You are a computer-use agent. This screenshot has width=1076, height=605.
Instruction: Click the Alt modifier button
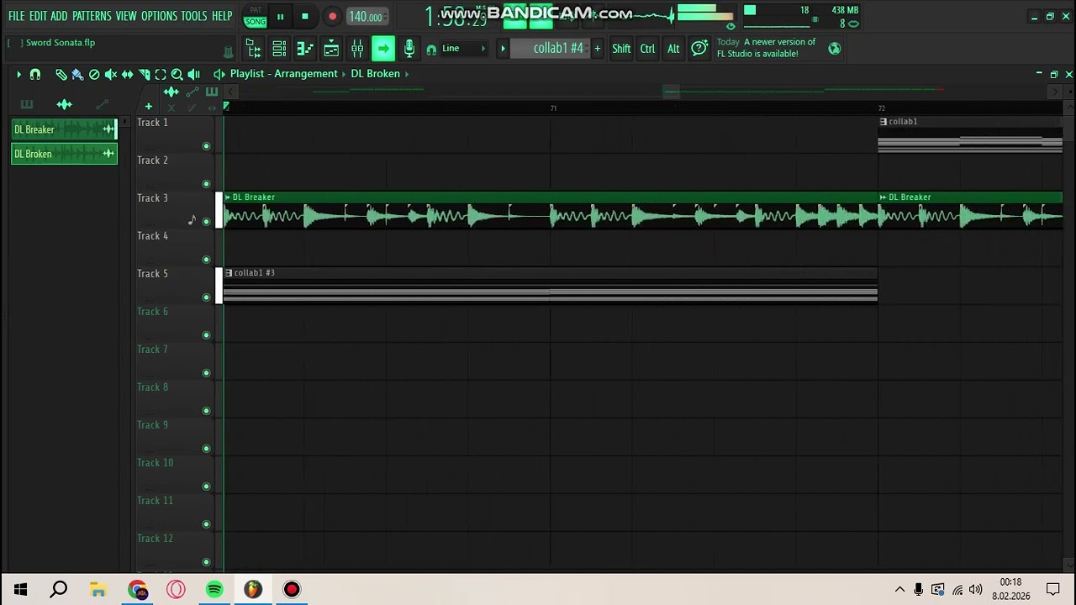(673, 49)
